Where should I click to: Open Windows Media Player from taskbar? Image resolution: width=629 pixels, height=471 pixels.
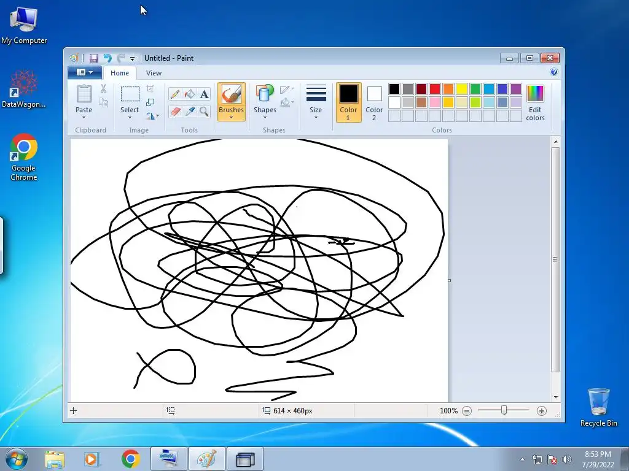(x=92, y=459)
